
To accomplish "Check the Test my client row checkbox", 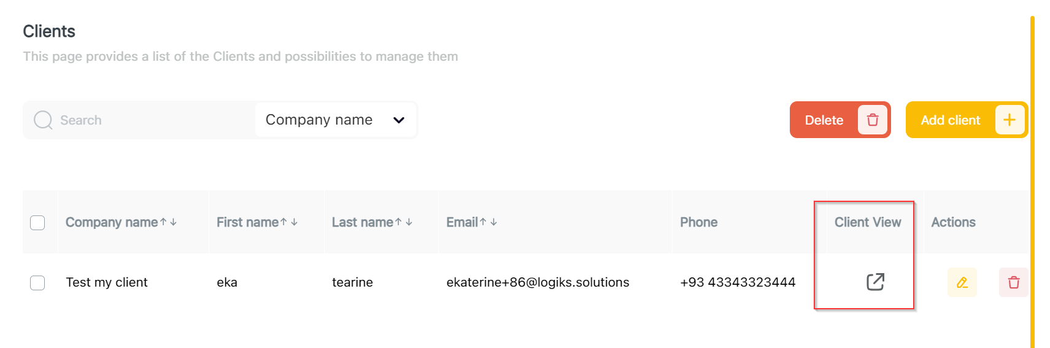I will pyautogui.click(x=37, y=282).
